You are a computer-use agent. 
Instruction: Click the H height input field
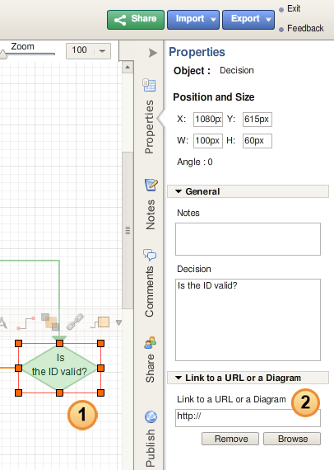click(257, 140)
